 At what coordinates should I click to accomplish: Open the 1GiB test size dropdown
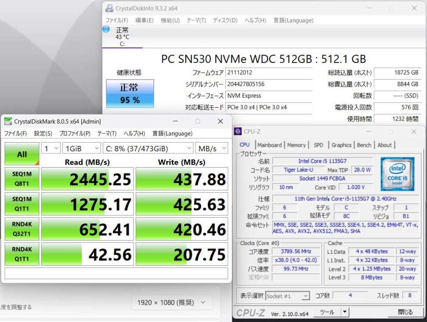click(x=81, y=148)
